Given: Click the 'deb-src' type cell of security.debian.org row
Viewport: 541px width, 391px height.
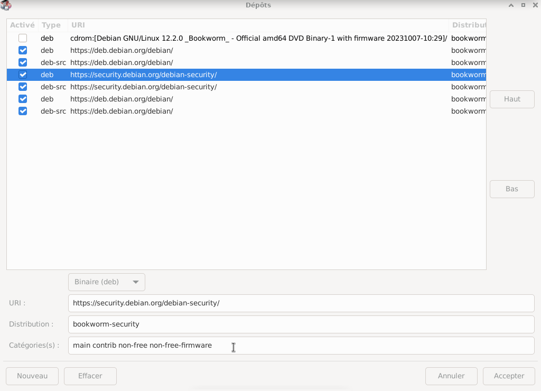Looking at the screenshot, I should pos(53,87).
